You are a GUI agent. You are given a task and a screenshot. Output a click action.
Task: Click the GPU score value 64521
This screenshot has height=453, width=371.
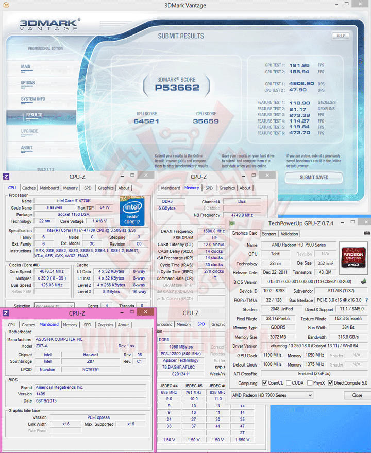[x=146, y=121]
